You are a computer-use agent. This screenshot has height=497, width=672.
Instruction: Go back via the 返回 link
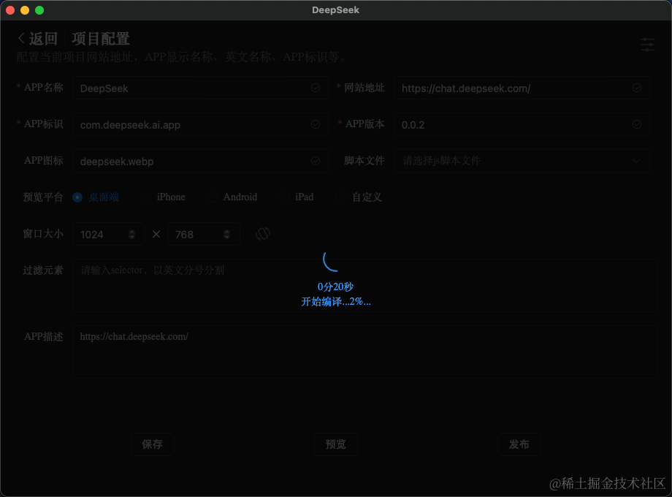(43, 39)
